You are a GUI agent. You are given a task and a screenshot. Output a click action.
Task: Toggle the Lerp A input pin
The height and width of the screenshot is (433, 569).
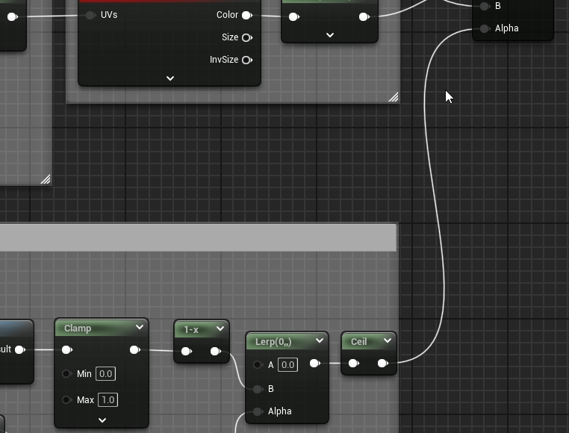click(x=258, y=365)
